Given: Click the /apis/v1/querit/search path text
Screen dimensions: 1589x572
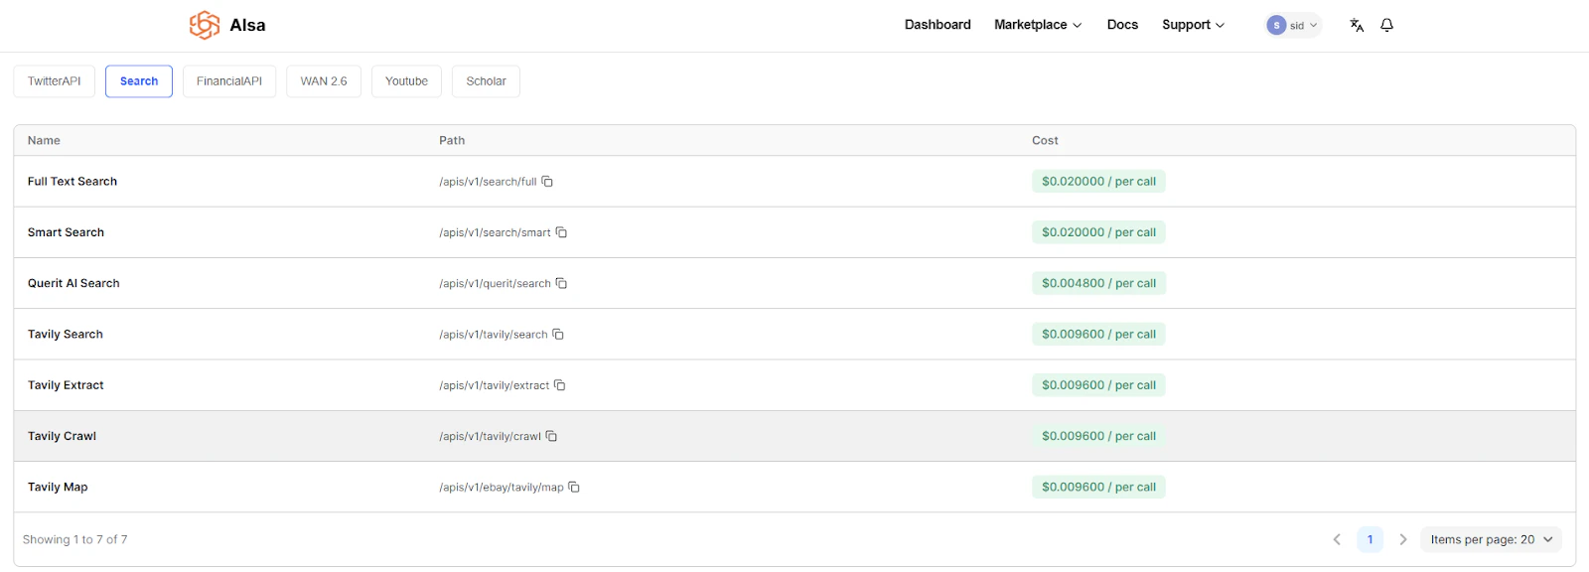Looking at the screenshot, I should pyautogui.click(x=495, y=283).
